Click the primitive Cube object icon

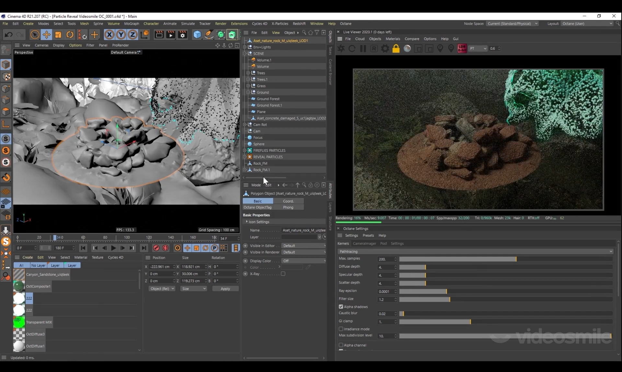[197, 35]
